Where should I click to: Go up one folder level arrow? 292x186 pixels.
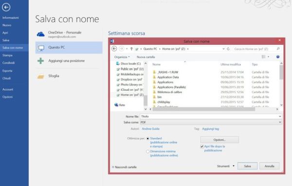point(131,49)
